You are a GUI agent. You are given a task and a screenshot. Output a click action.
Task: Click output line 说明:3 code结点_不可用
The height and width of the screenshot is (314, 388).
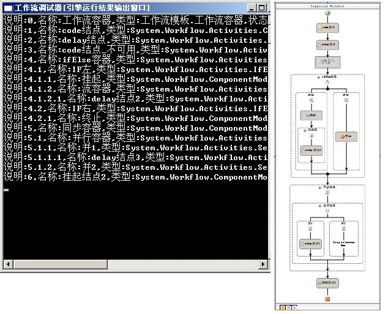136,49
